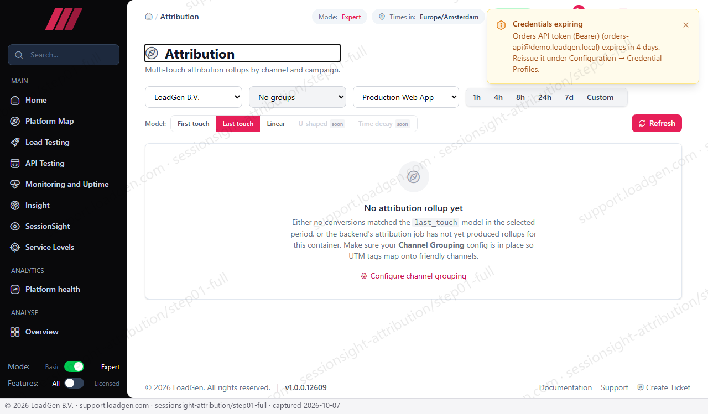
Task: Click the breadcrumb home icon
Action: pos(149,17)
